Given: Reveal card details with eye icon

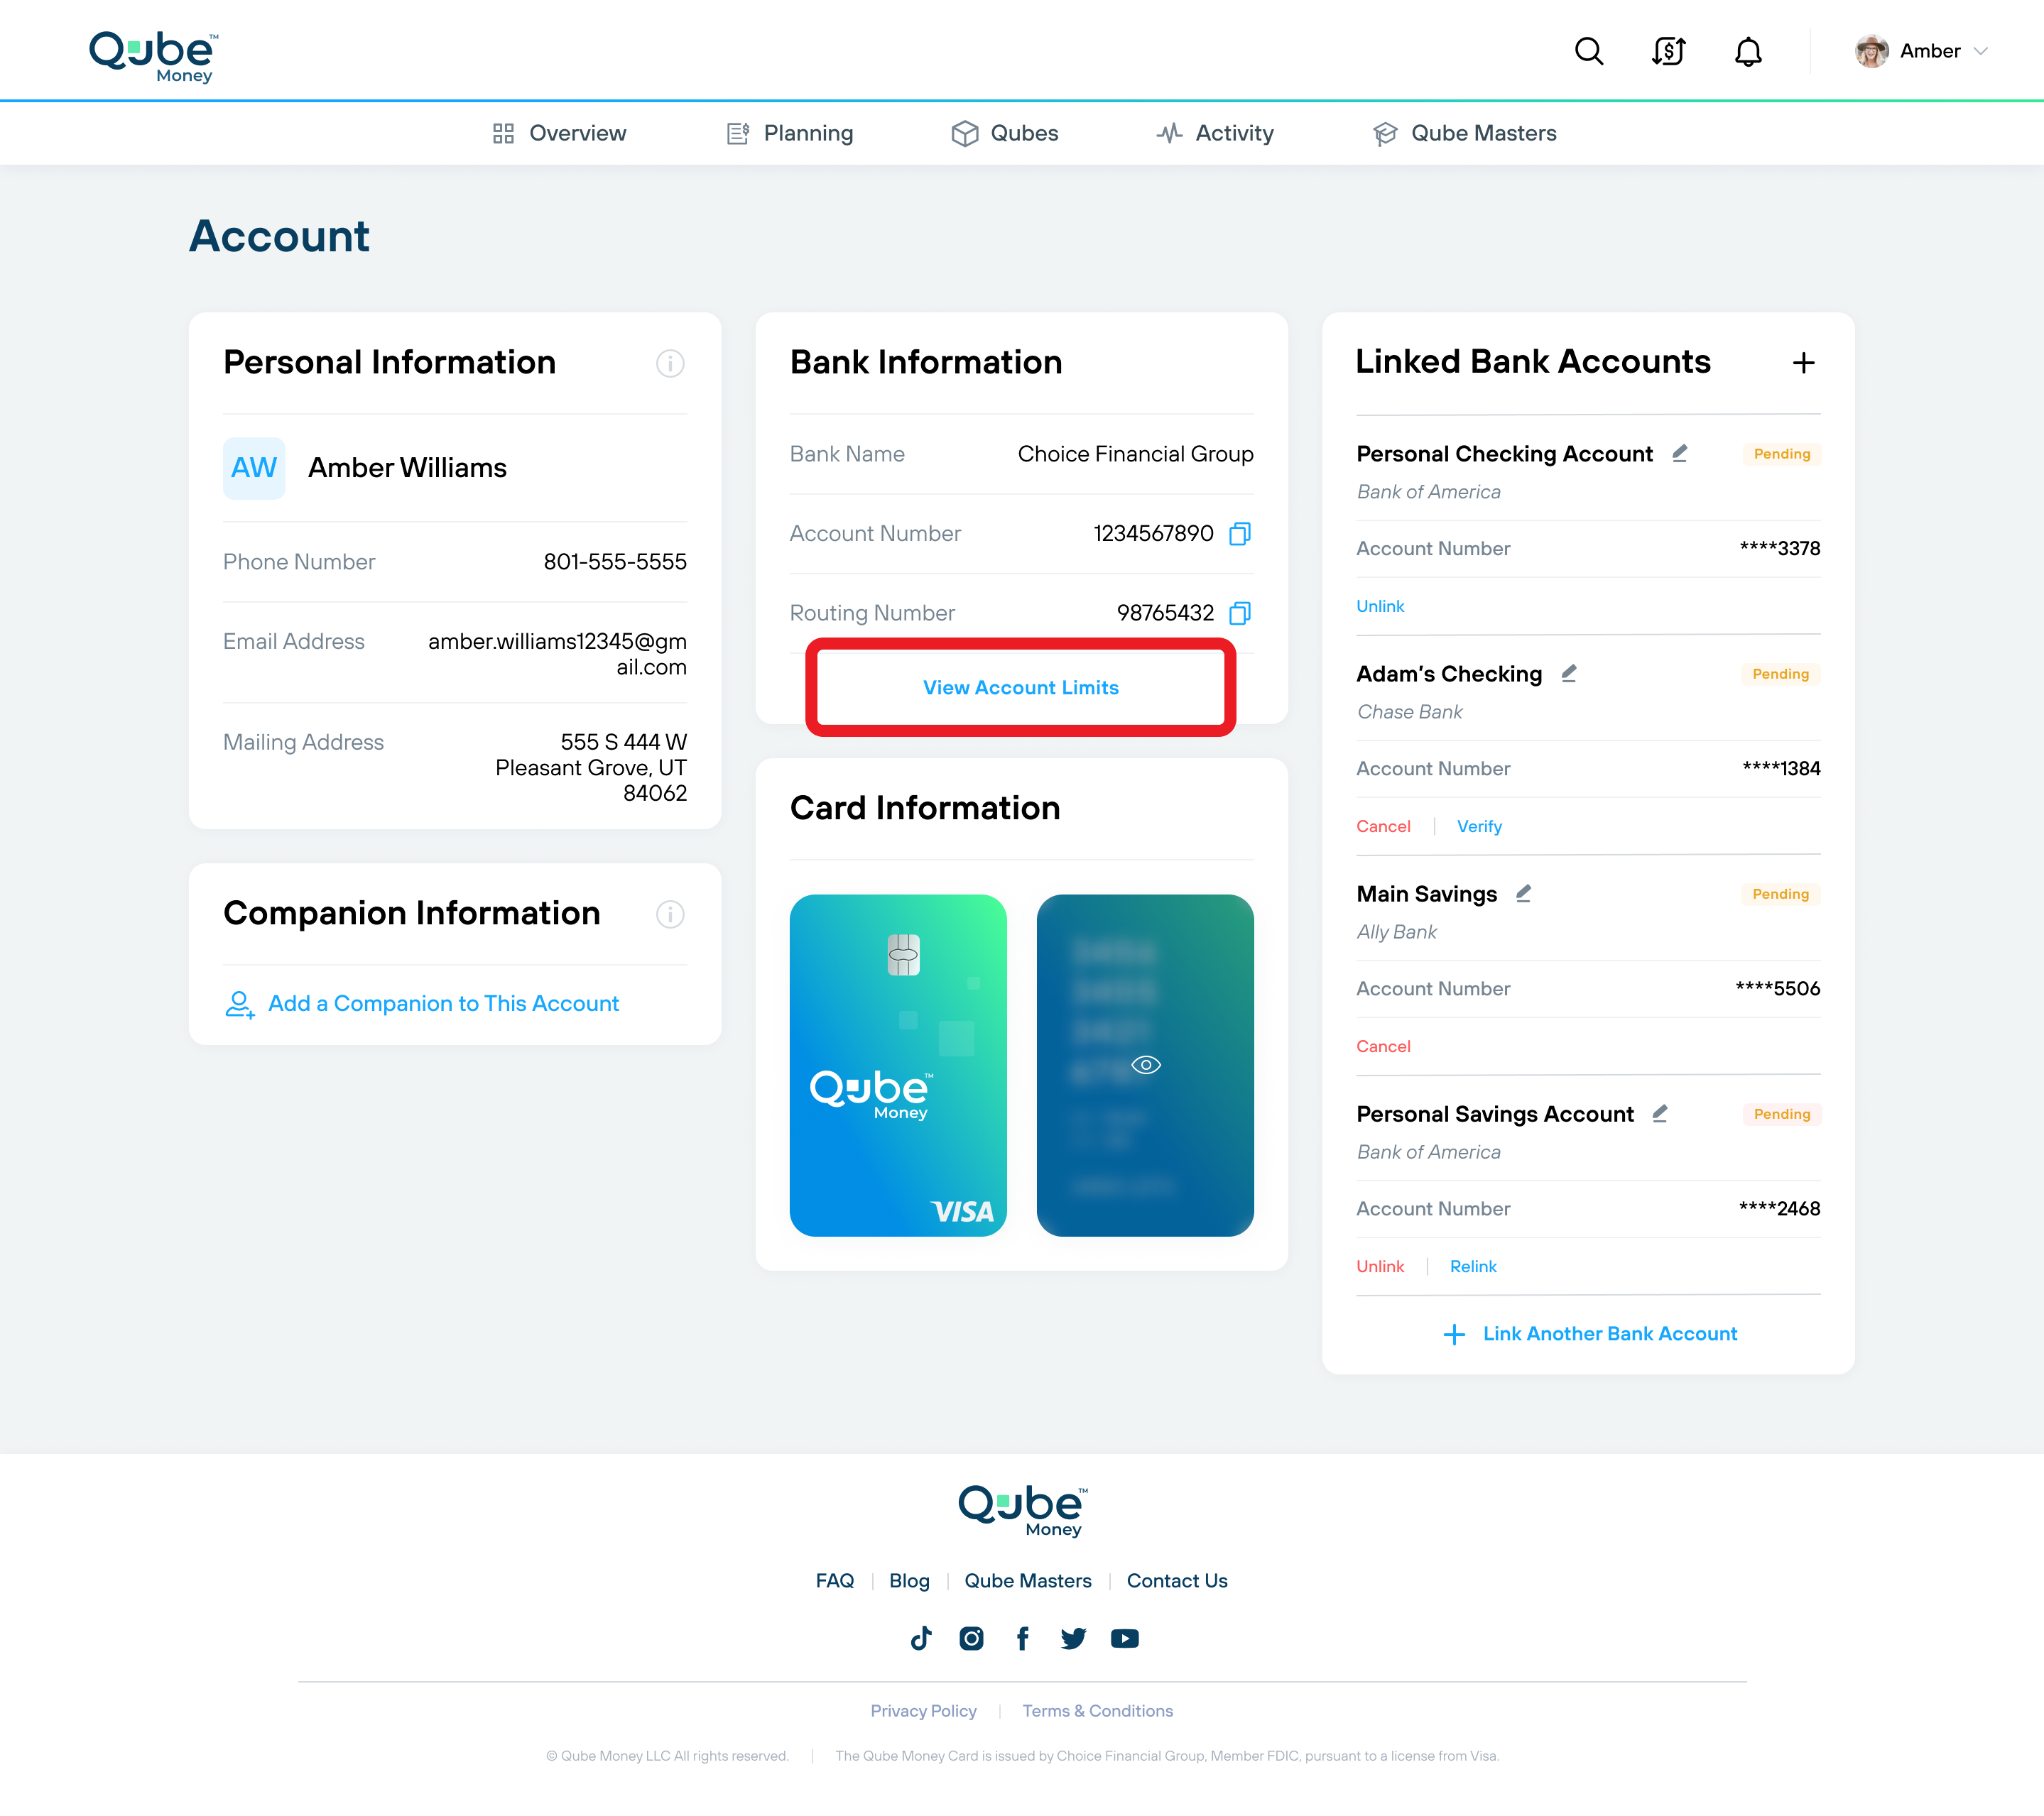Looking at the screenshot, I should click(1146, 1064).
